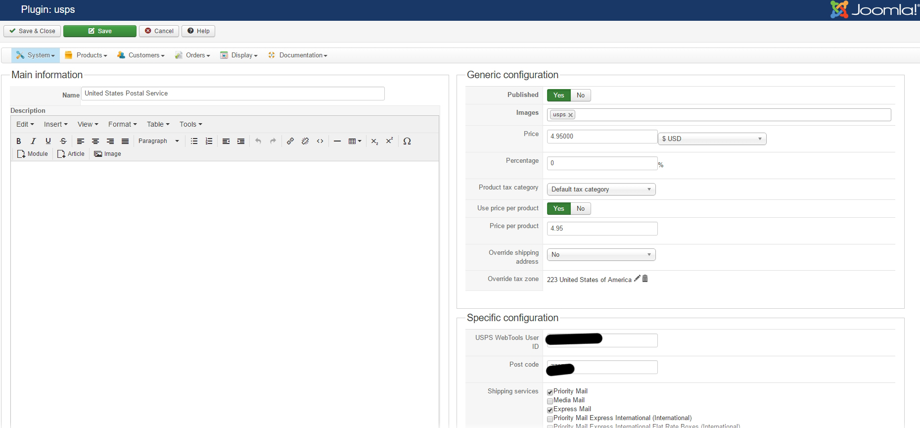Open the editor Tools menu
920x428 pixels.
(x=191, y=124)
